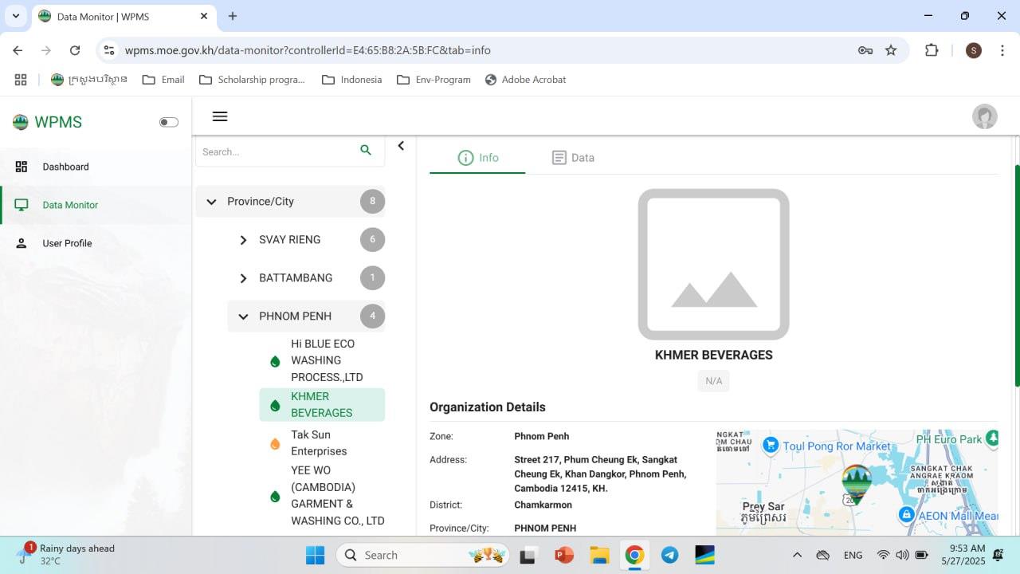
Task: Click the green search magnifier icon
Action: tap(366, 150)
